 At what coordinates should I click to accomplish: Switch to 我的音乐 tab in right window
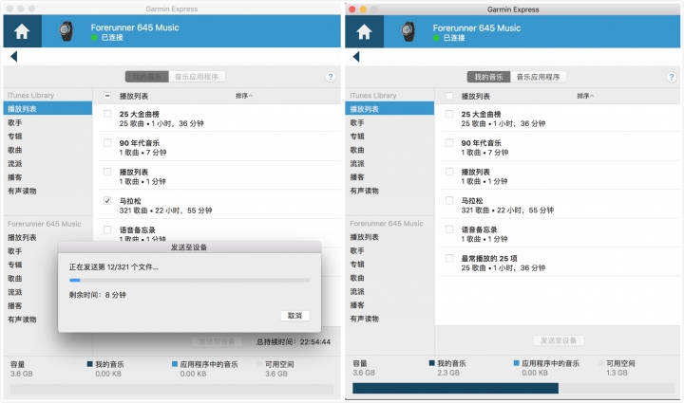pos(489,78)
